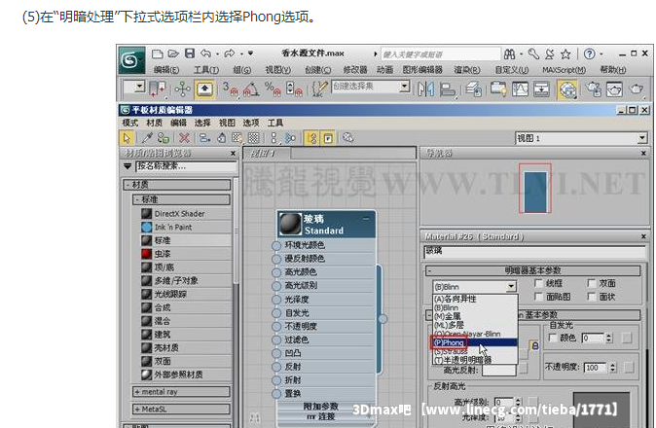Click the rendered frame window icon
Viewport: 656px width, 428px height.
pyautogui.click(x=614, y=89)
